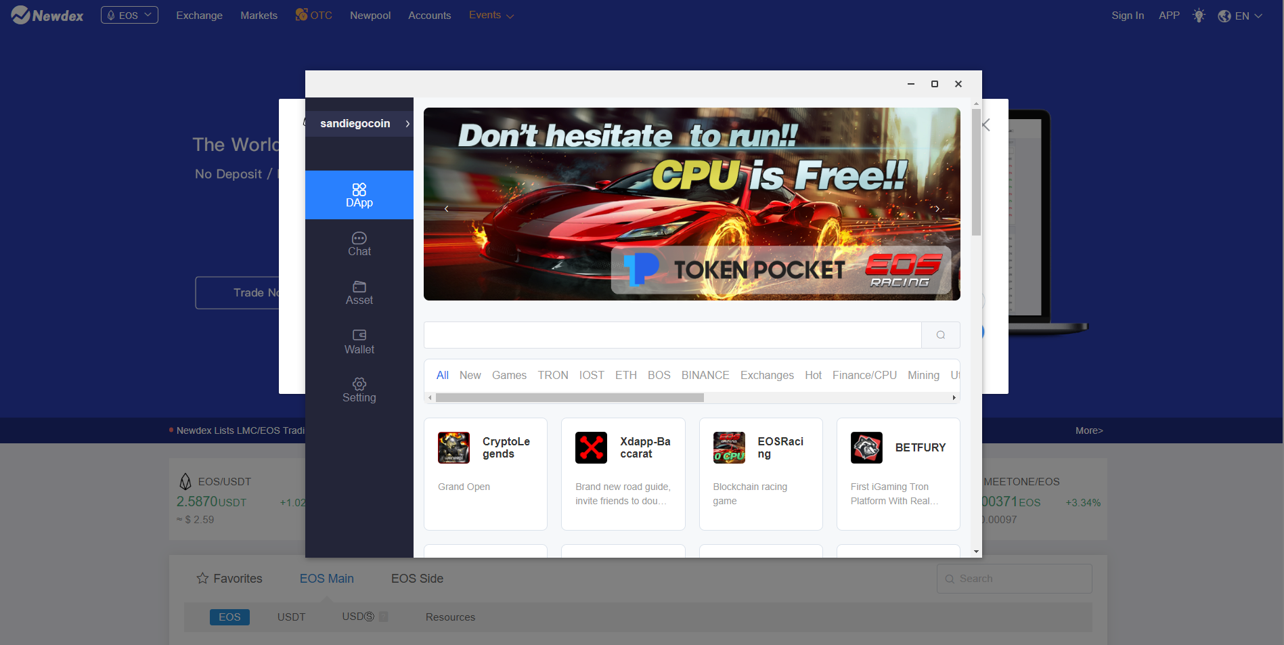Click the Sign In link
The height and width of the screenshot is (645, 1284).
click(x=1127, y=16)
